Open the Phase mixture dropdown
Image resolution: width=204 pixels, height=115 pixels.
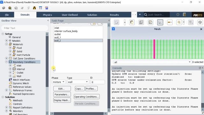[x=59, y=82]
